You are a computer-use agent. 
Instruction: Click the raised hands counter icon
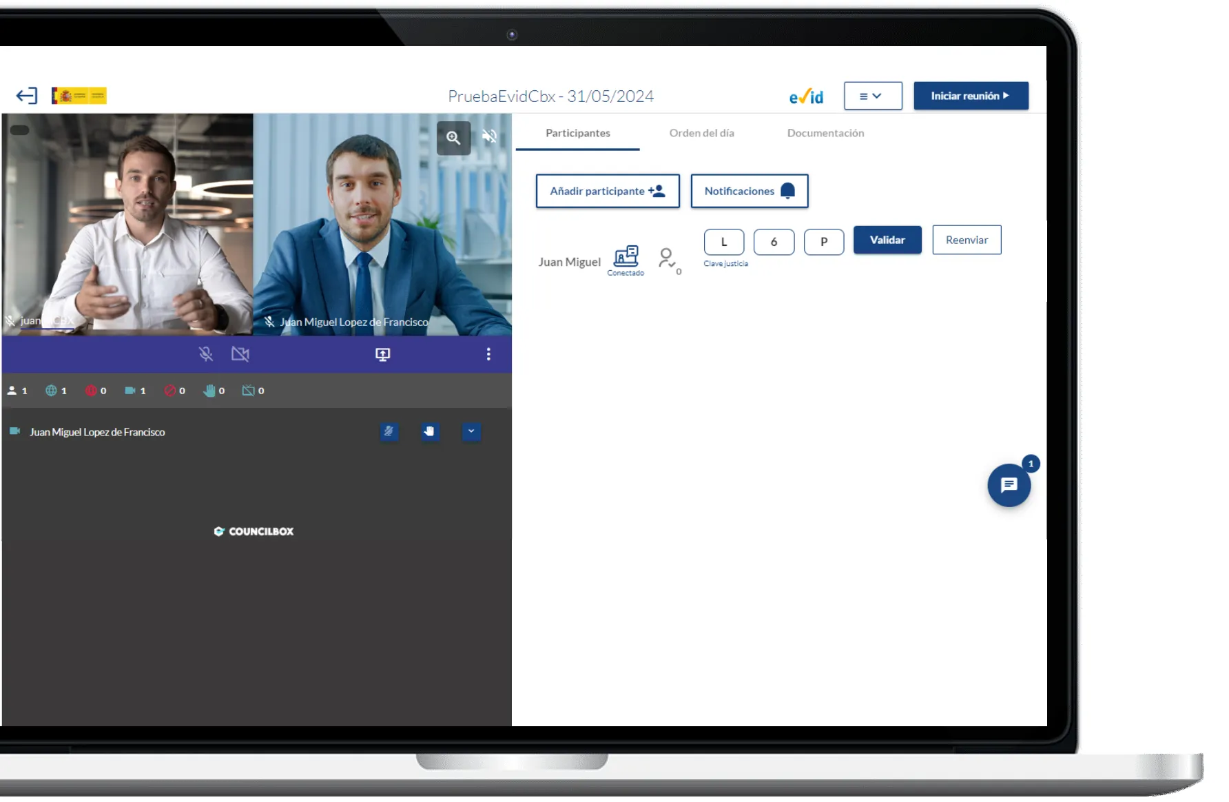[209, 391]
